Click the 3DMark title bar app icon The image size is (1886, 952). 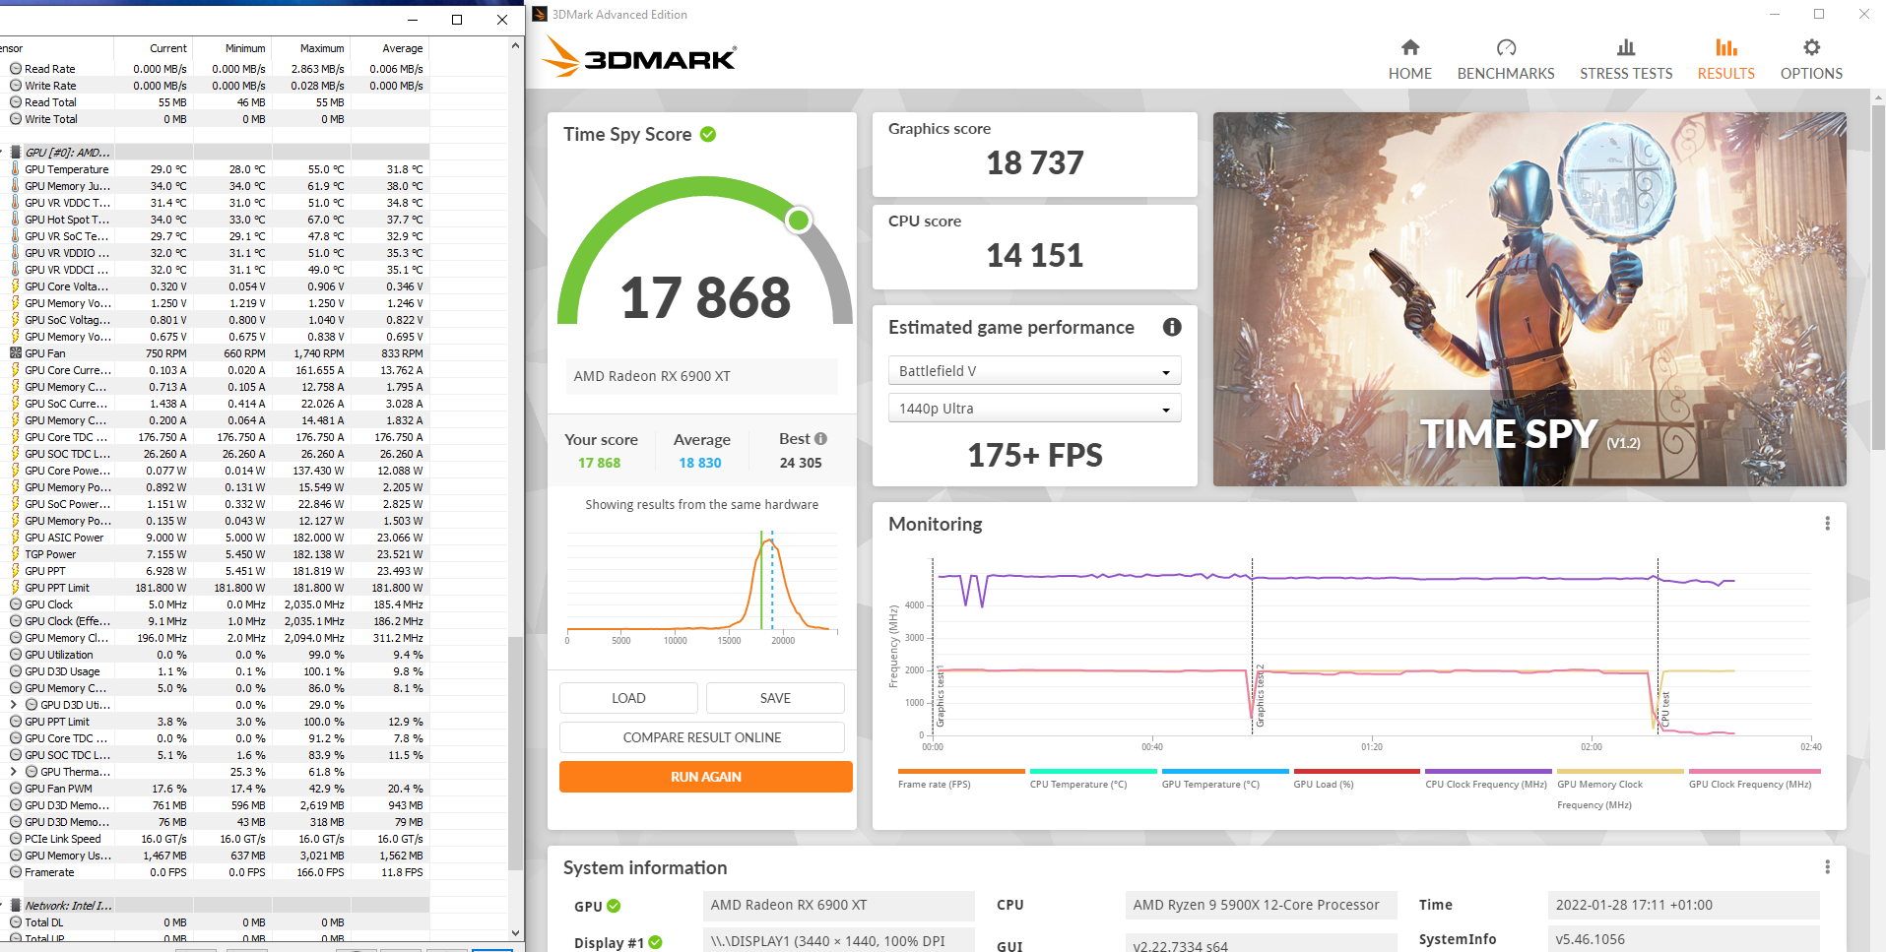coord(540,14)
